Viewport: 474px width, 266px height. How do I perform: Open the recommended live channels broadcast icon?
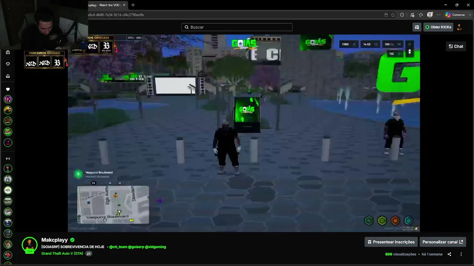[8, 158]
